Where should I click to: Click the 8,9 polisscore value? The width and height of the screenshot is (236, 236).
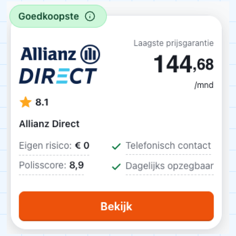pyautogui.click(x=77, y=166)
